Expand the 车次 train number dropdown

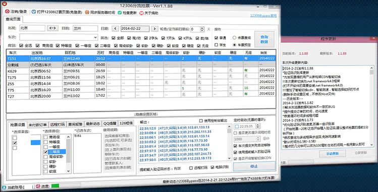coord(95,37)
